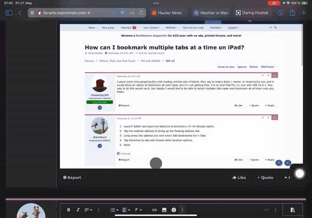The height and width of the screenshot is (218, 312).
Task: Open the AA reader/text size menu
Action: (132, 13)
